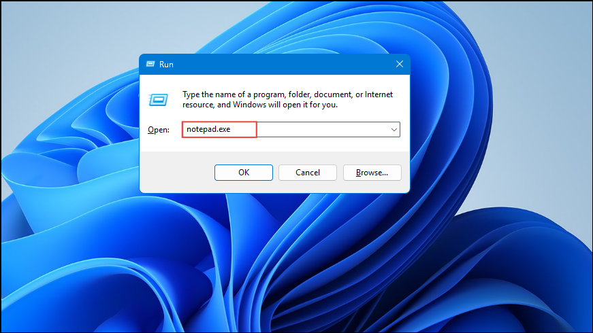The height and width of the screenshot is (333, 593).
Task: Focus the Open field containing notepad.exe
Action: (x=291, y=130)
